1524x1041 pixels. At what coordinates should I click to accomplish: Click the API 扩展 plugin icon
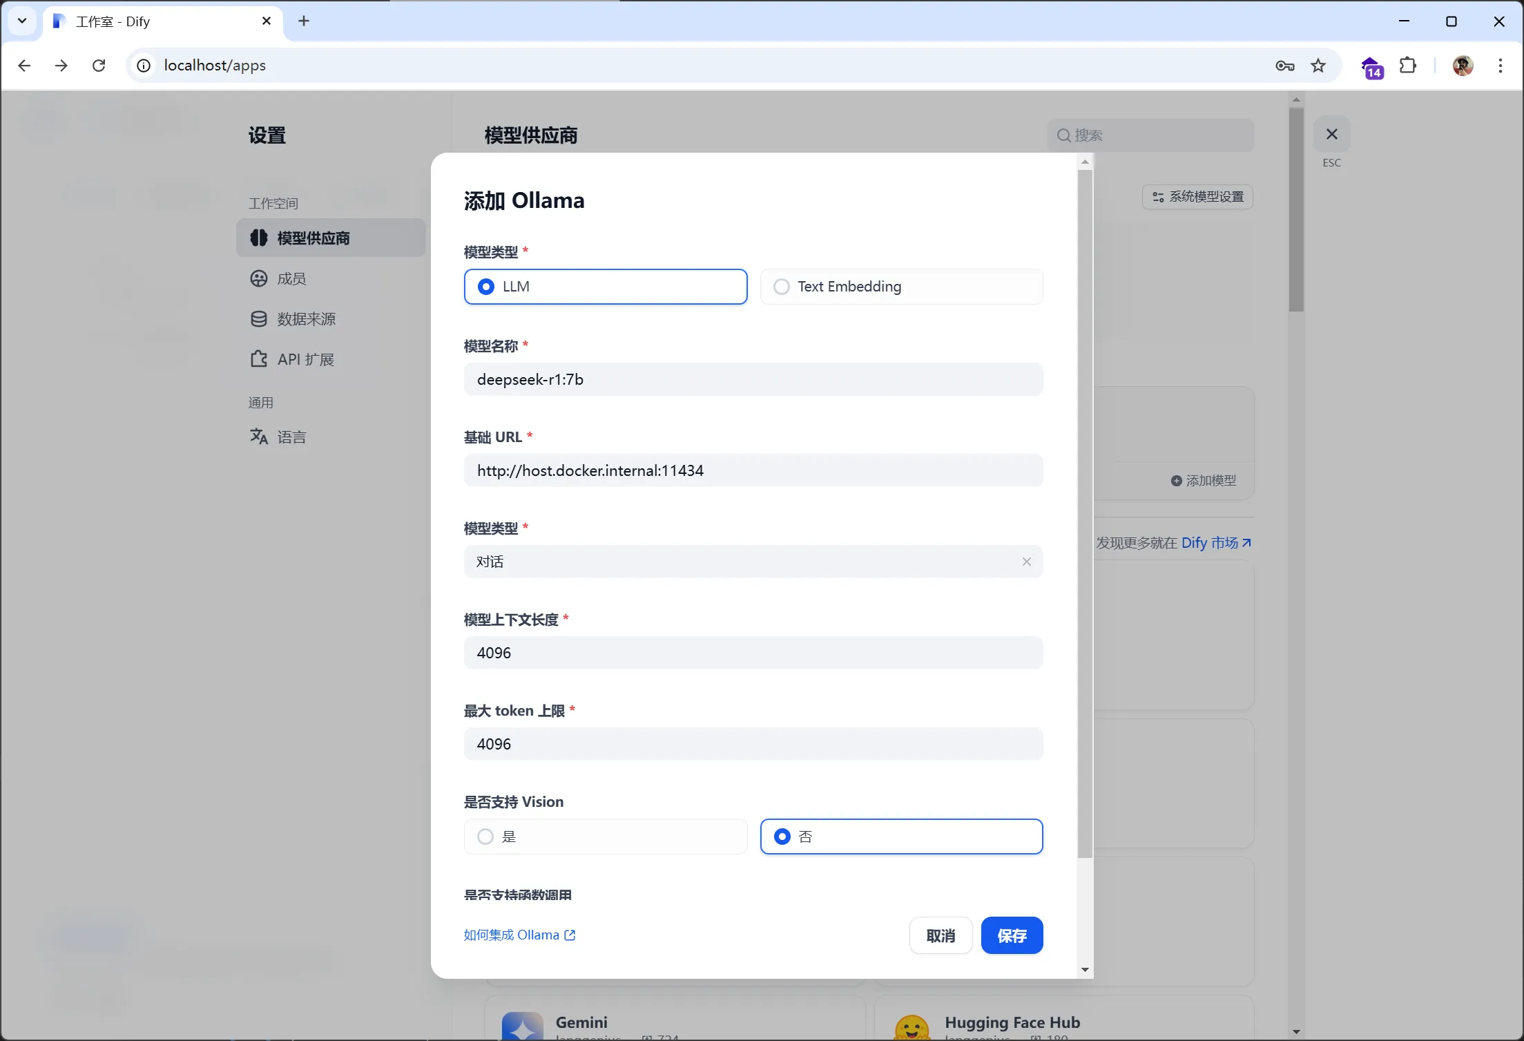(259, 359)
